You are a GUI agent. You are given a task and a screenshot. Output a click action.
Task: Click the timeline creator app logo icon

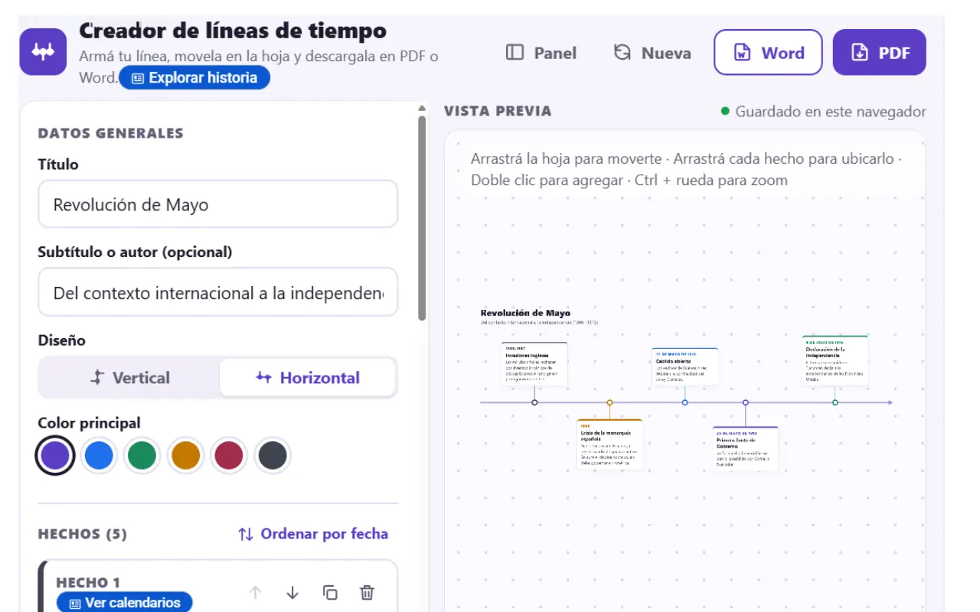(43, 52)
